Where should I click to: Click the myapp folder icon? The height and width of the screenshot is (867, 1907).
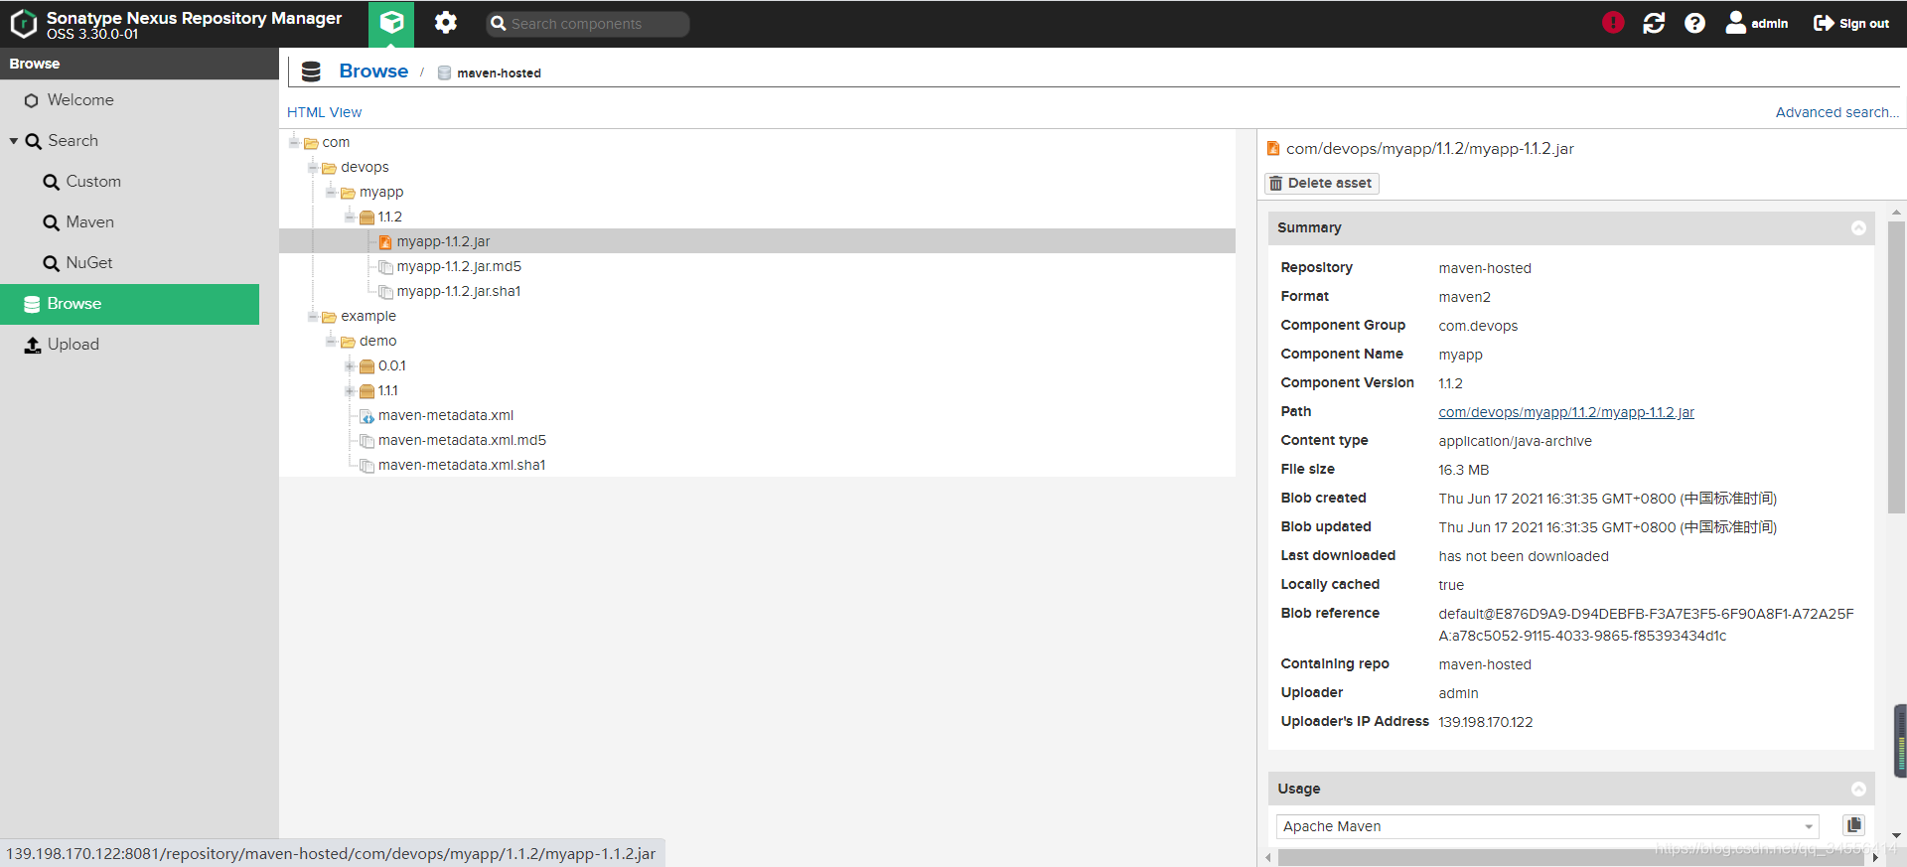tap(348, 193)
